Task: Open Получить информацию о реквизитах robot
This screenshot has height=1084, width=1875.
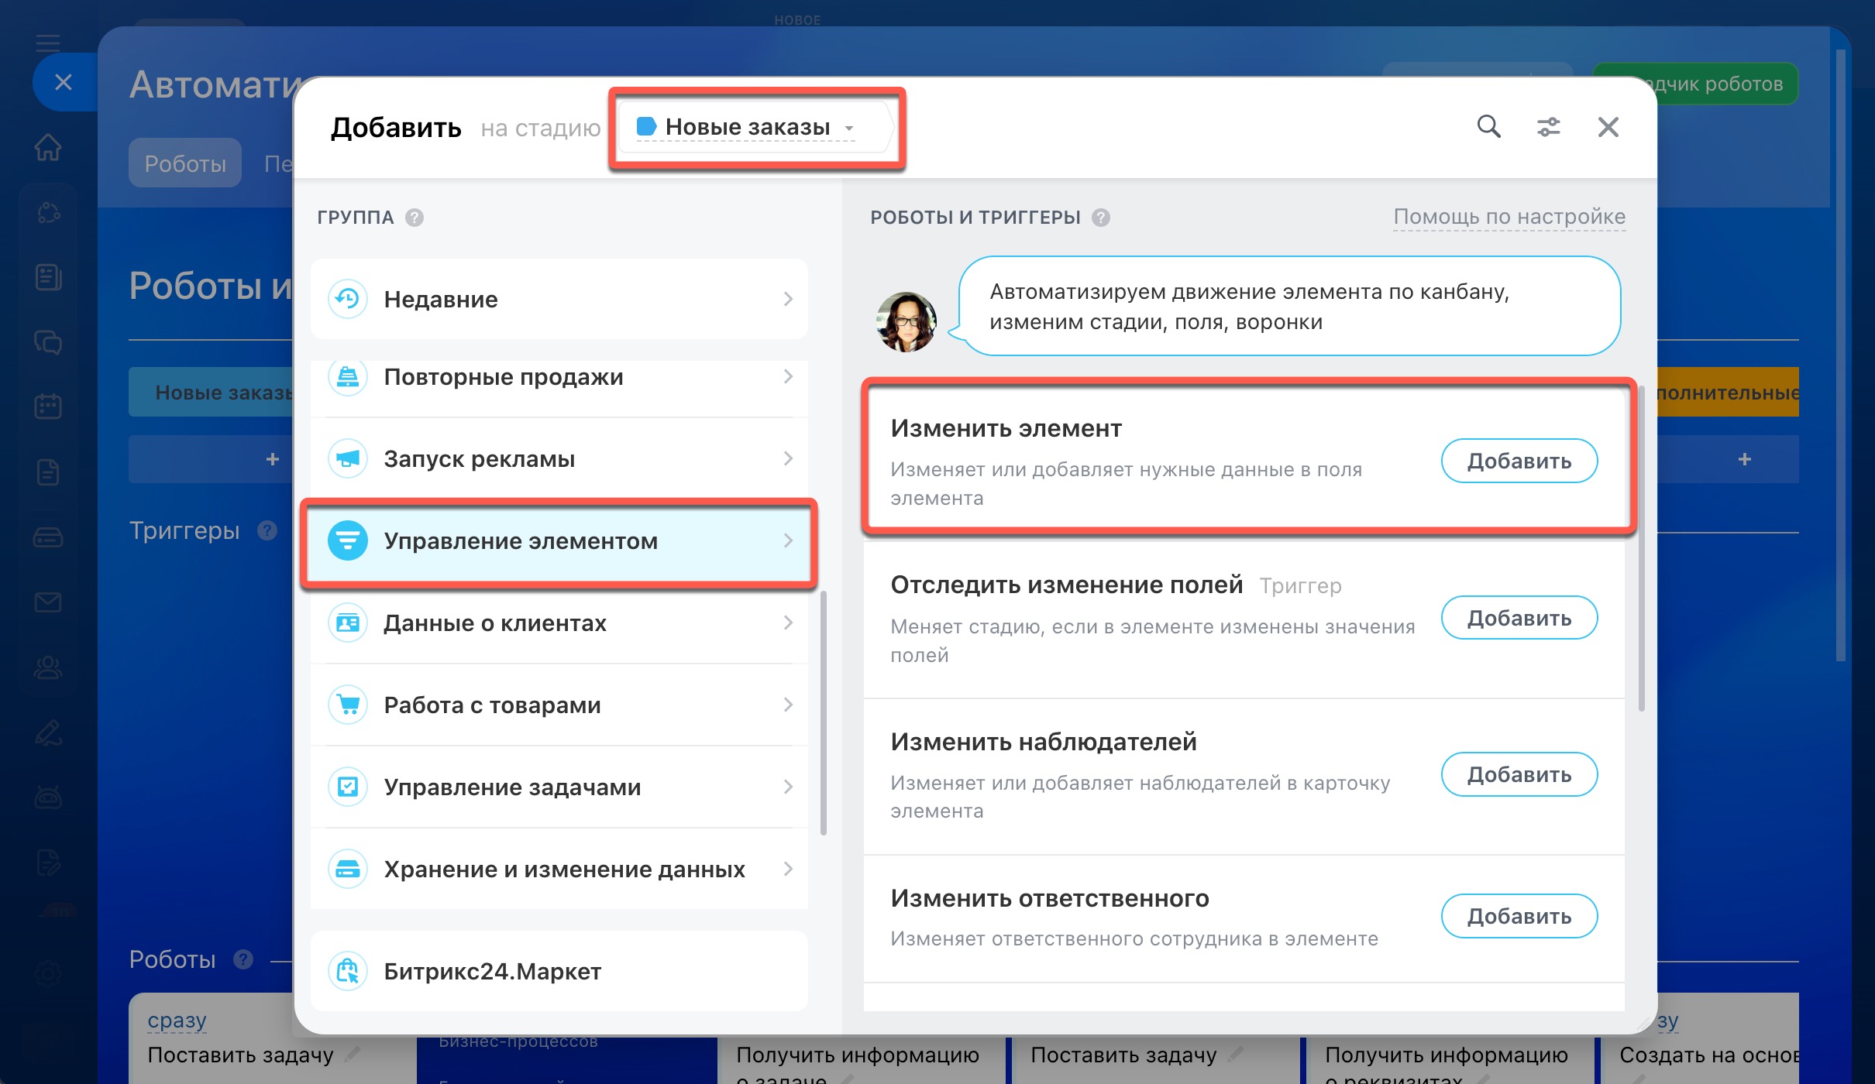Action: [x=1446, y=1065]
